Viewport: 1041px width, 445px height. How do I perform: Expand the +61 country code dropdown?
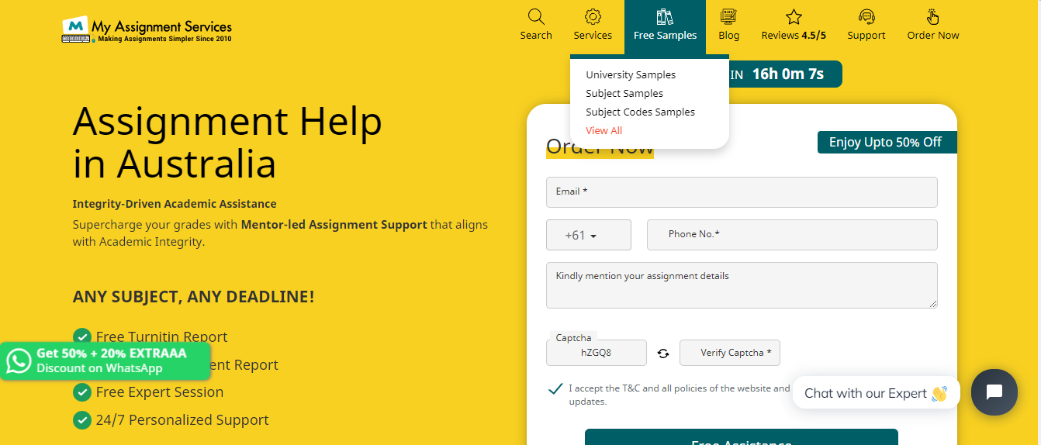[588, 235]
